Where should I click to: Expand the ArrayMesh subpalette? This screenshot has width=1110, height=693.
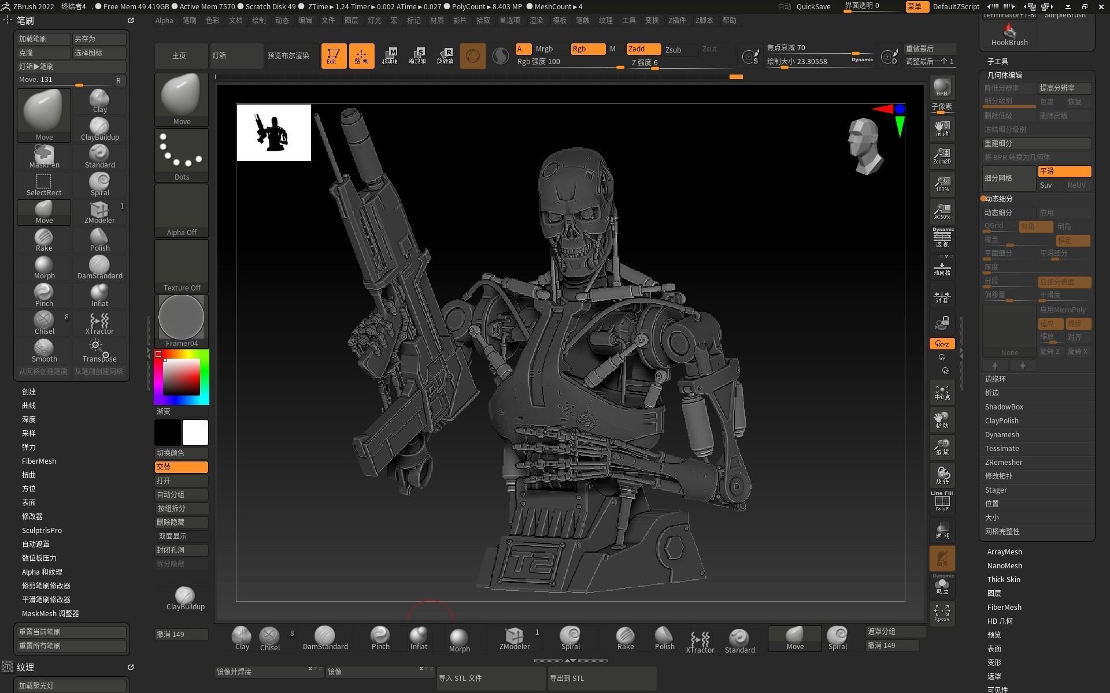(x=1004, y=552)
